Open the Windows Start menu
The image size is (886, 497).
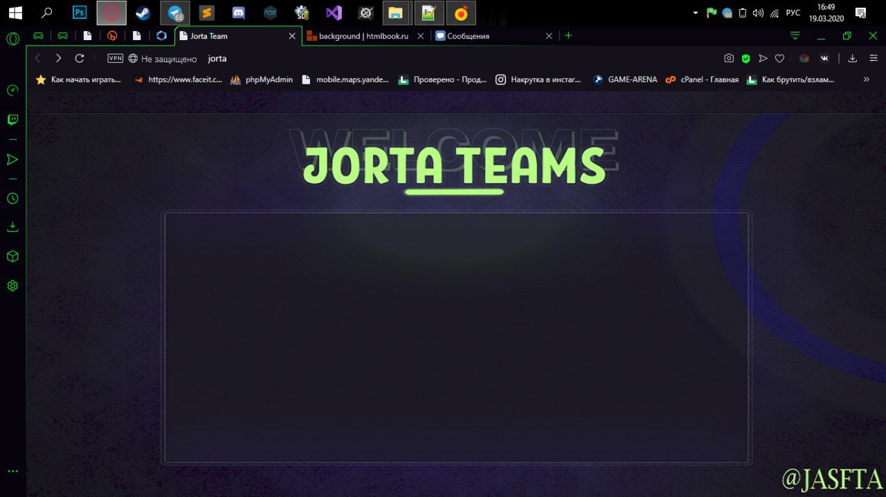click(x=15, y=12)
